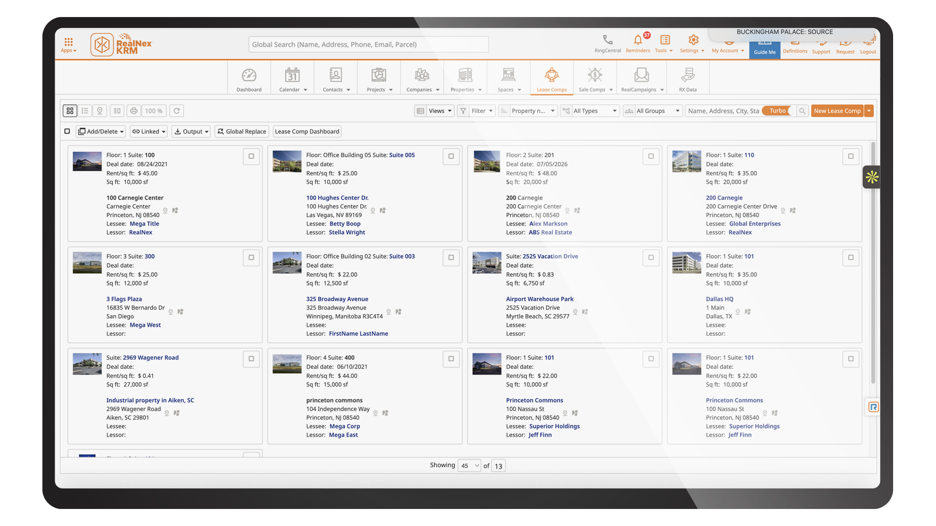Click puzzle icon beside Dallas HQ address

[748, 312]
